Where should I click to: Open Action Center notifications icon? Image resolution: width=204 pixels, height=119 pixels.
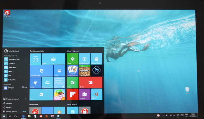tap(178, 115)
